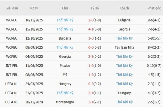
Task: Click the 1-0 score of the Mexico match
Action: (95, 66)
